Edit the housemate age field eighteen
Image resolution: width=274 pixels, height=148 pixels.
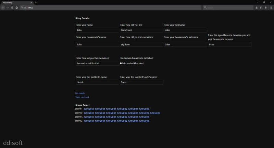[x=141, y=44]
